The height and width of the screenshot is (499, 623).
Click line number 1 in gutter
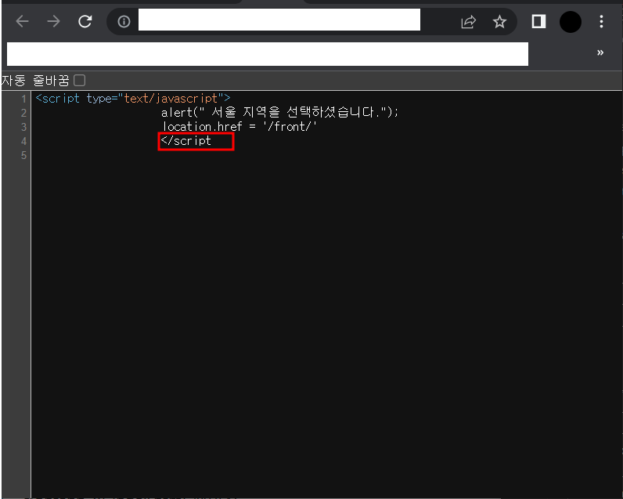(x=23, y=99)
